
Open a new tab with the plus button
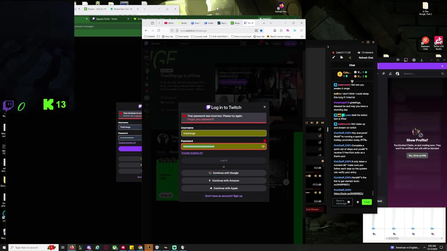click(264, 23)
